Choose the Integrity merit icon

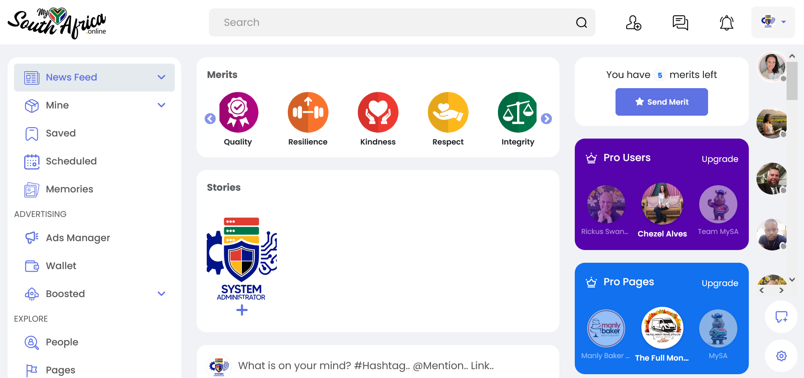coord(517,112)
